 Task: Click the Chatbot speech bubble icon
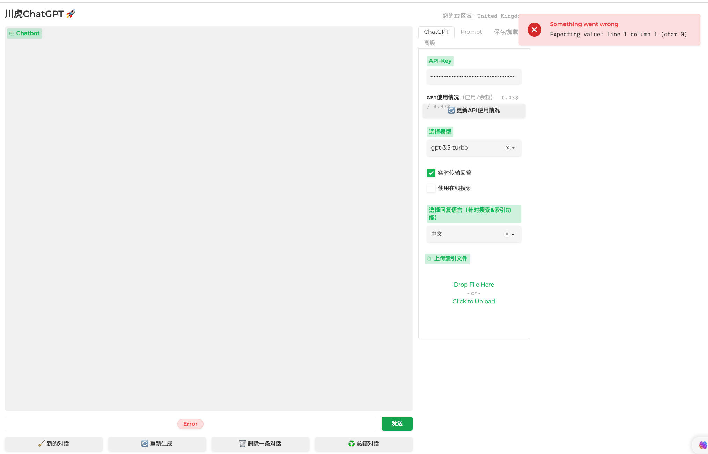(12, 33)
